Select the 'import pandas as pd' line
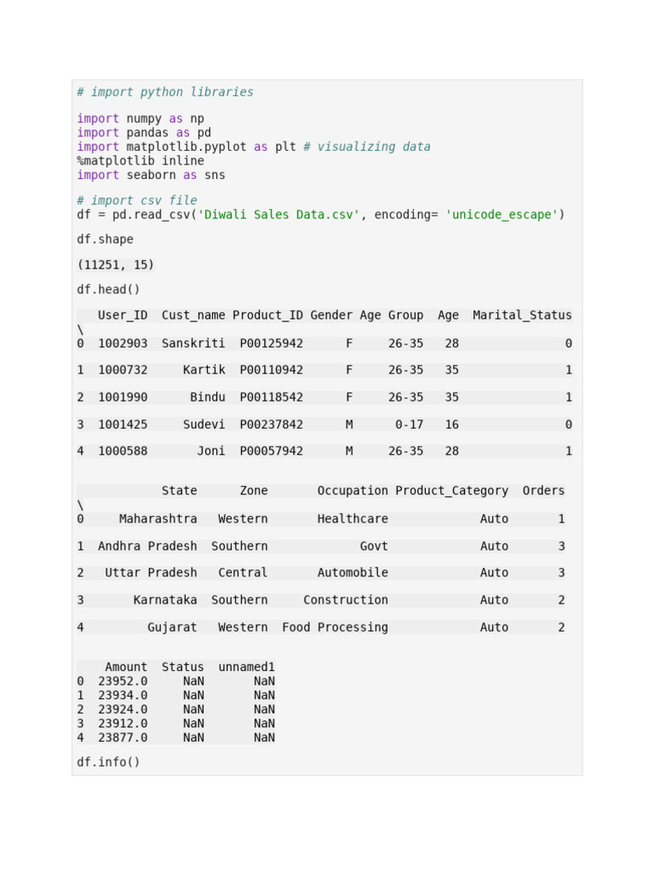This screenshot has height=873, width=654. coord(144,132)
